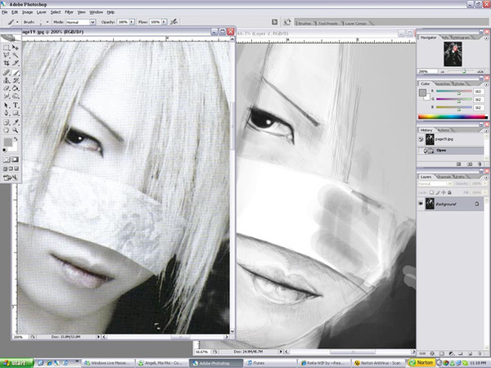Select the Eyedropper tool
Viewport: 491px width, 368px height.
point(16,123)
